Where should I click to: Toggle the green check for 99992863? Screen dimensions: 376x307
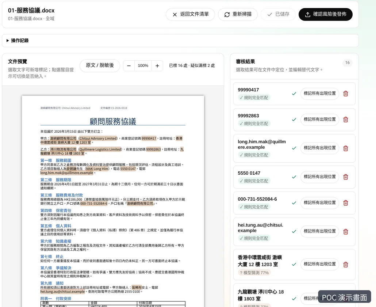tap(294, 120)
